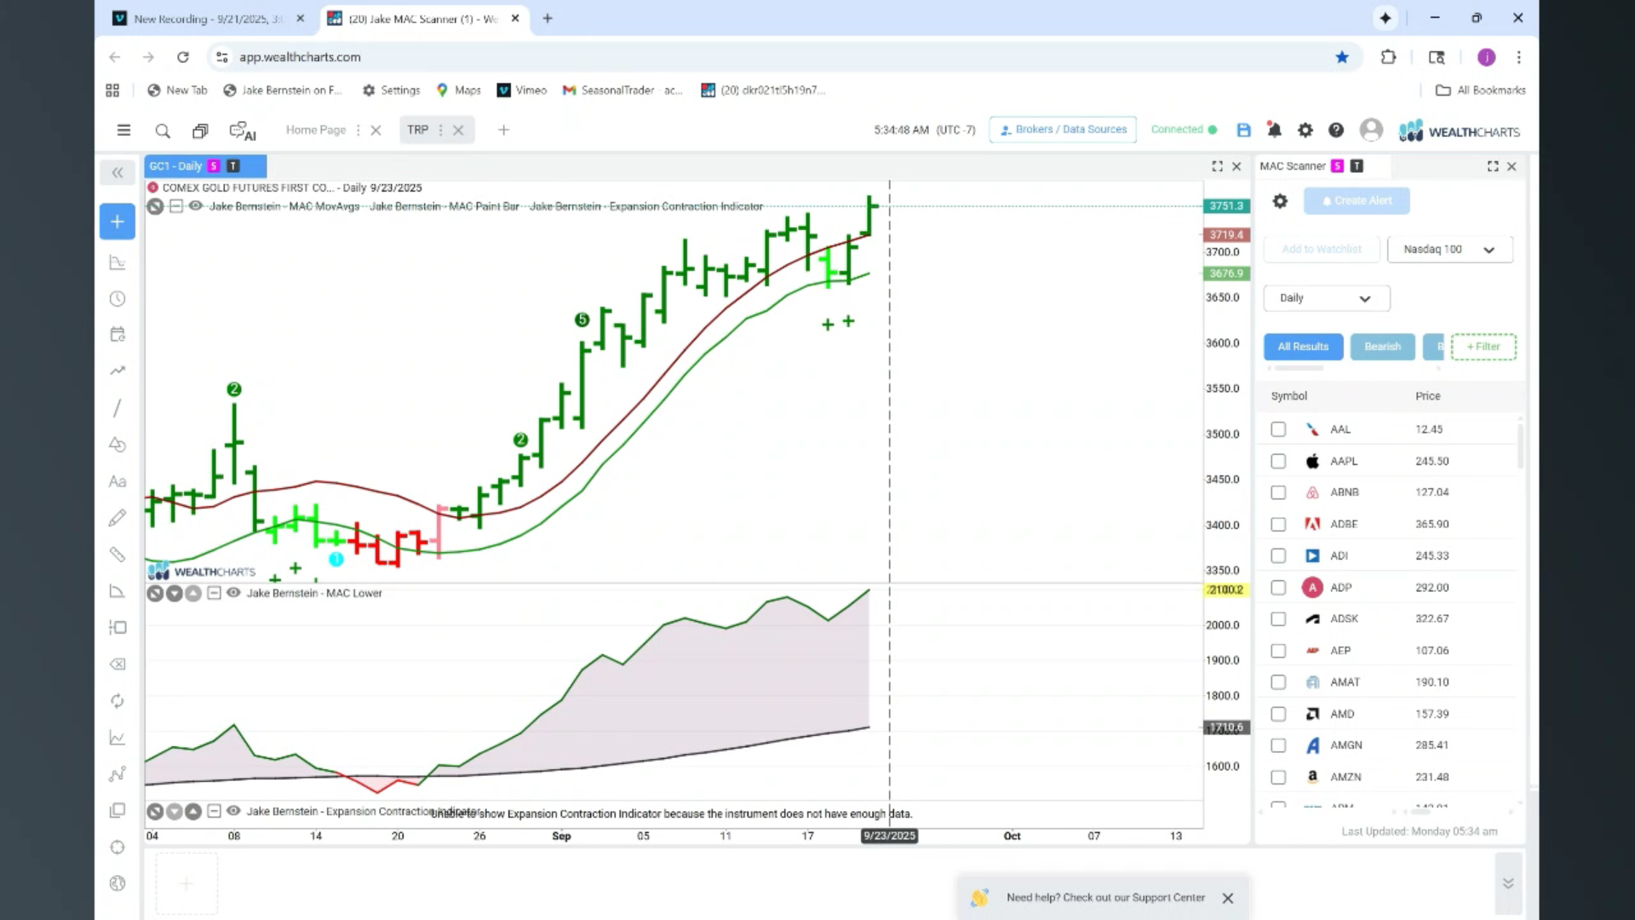Click + Filter button
Image resolution: width=1635 pixels, height=920 pixels.
coord(1483,347)
